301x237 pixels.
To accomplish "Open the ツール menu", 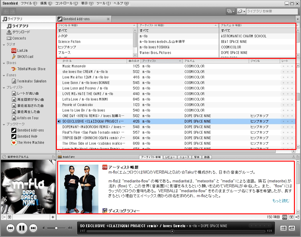I will point(104,3).
